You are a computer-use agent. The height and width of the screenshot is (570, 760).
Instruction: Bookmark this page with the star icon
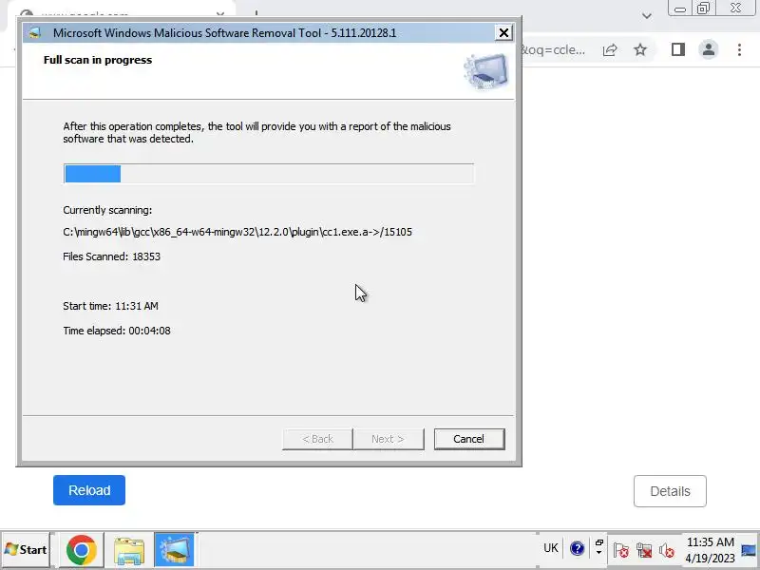640,49
